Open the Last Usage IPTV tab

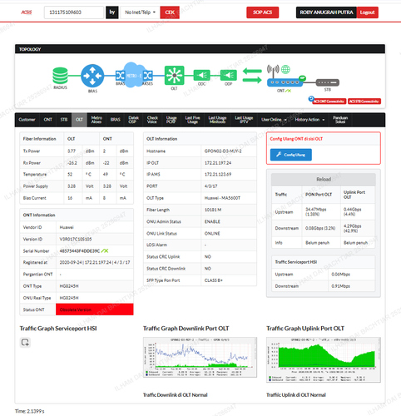(244, 120)
